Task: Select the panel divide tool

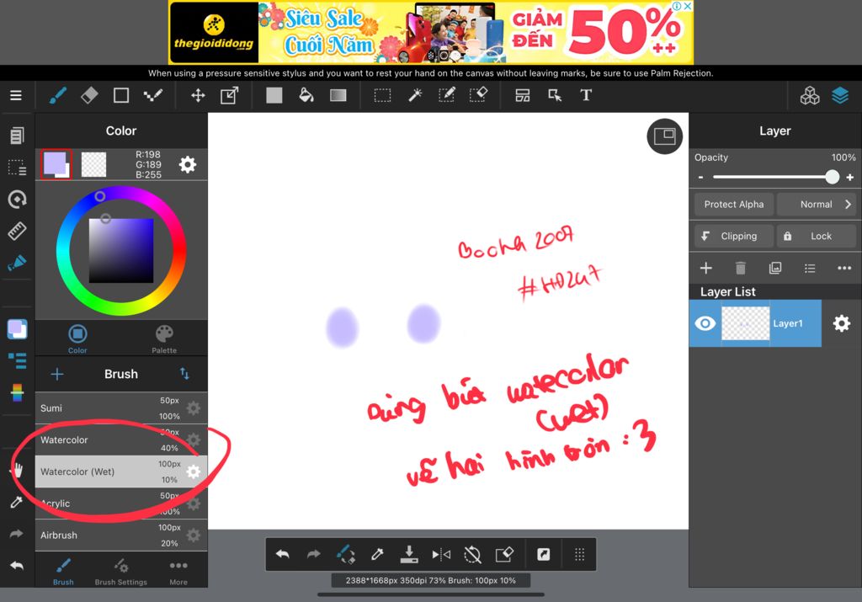Action: pos(522,95)
